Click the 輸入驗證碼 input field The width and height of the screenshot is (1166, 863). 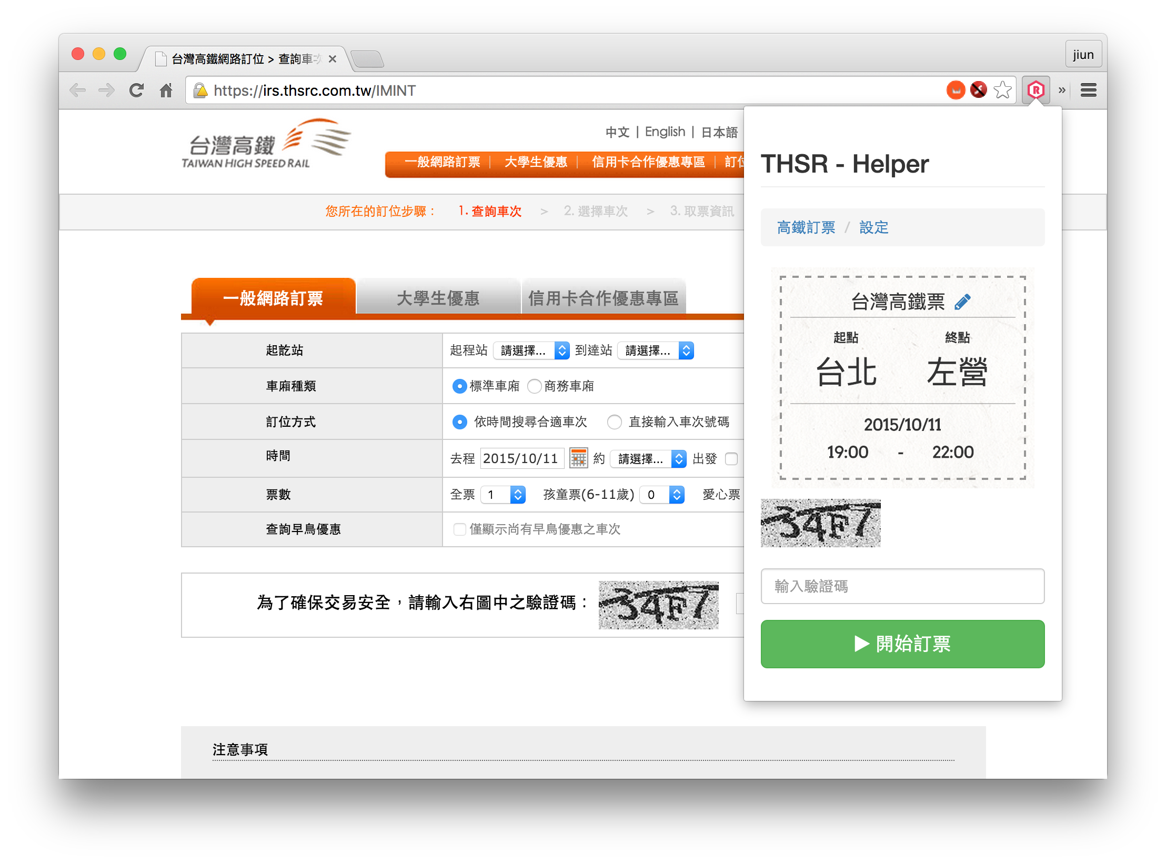pyautogui.click(x=902, y=586)
